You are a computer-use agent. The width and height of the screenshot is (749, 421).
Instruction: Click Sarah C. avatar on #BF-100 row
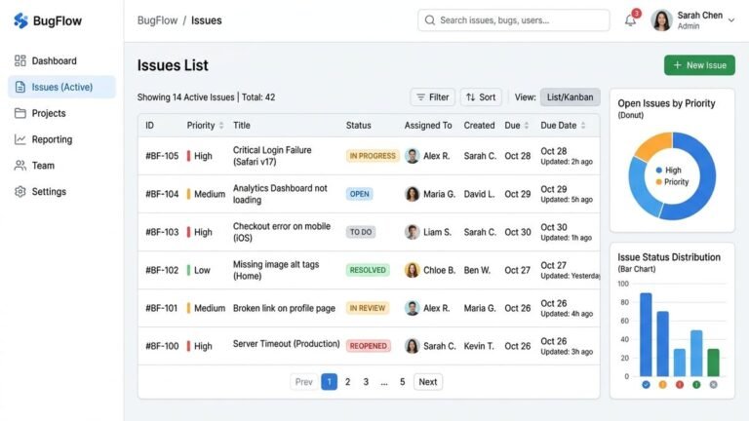click(x=412, y=346)
